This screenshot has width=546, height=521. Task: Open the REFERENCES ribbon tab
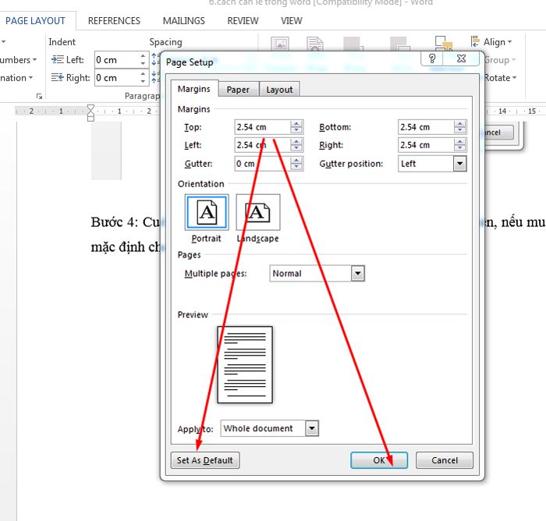tap(114, 21)
